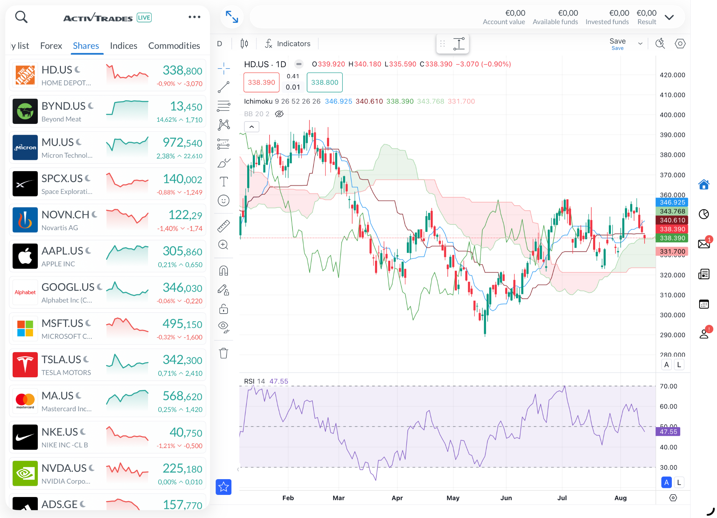Screen dimensions: 717x518
Task: Activate the zoom-in magnifier tool
Action: pos(223,245)
